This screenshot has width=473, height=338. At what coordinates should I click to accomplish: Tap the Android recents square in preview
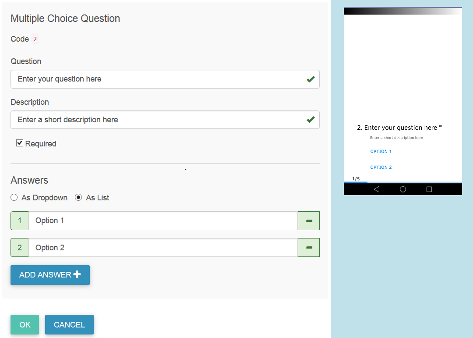pos(429,189)
